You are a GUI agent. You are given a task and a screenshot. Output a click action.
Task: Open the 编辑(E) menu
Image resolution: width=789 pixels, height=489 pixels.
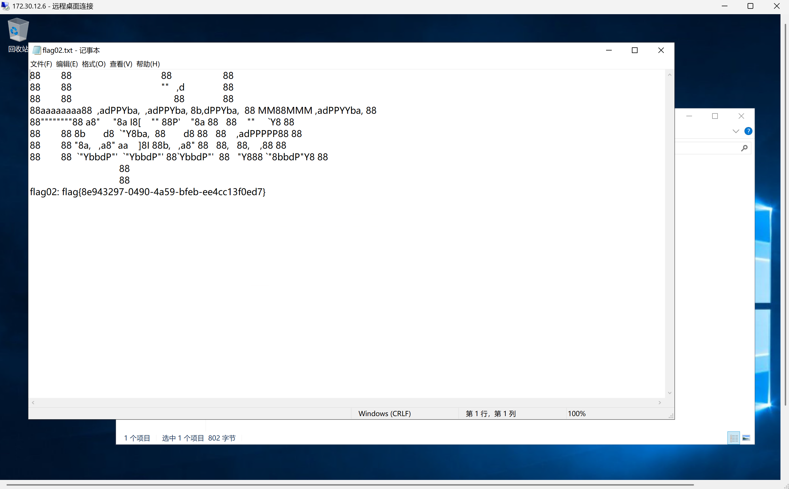coord(67,64)
